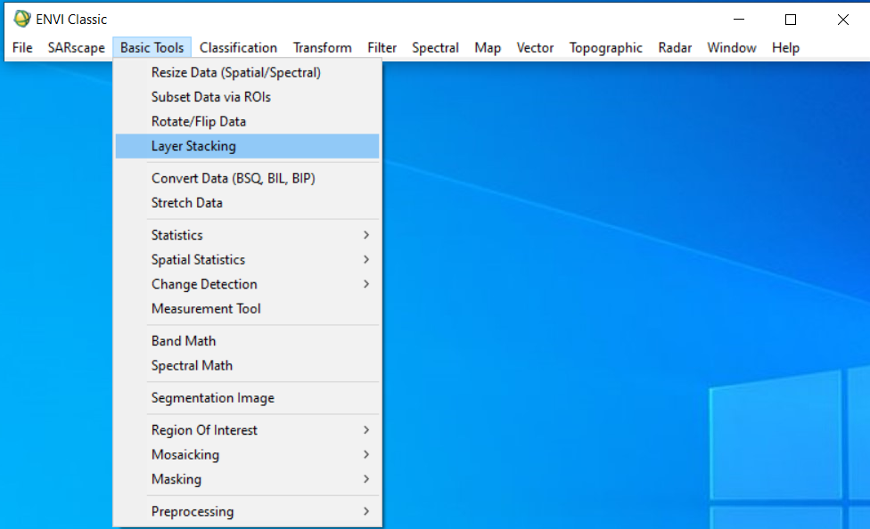Open the Vector menu
Viewport: 870px width, 529px height.
(535, 48)
